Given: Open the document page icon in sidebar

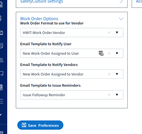Looking at the screenshot, I should coord(1,4).
